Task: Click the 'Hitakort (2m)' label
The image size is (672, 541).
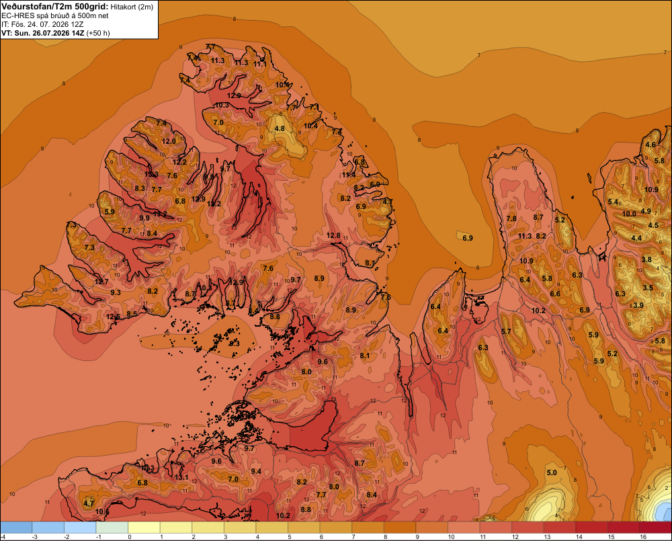Action: [x=132, y=7]
